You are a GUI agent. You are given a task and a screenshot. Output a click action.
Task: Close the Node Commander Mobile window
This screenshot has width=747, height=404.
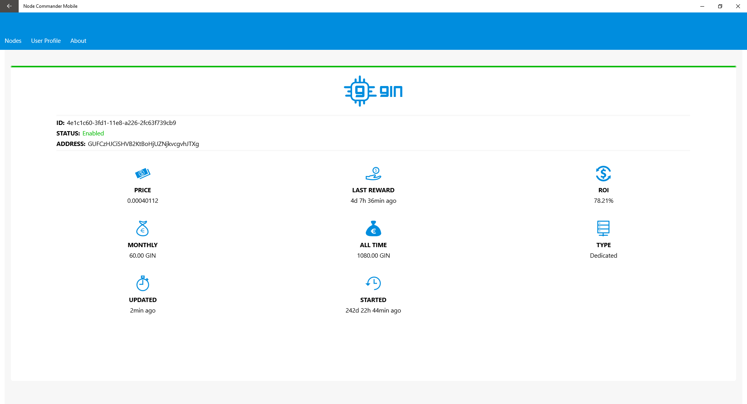pos(738,6)
